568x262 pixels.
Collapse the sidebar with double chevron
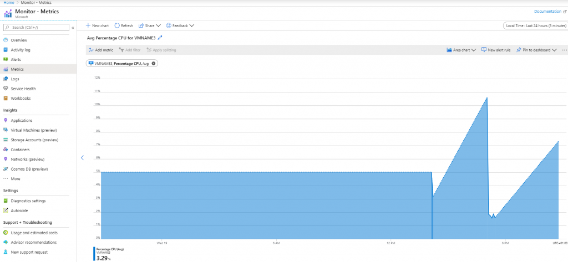(73, 28)
